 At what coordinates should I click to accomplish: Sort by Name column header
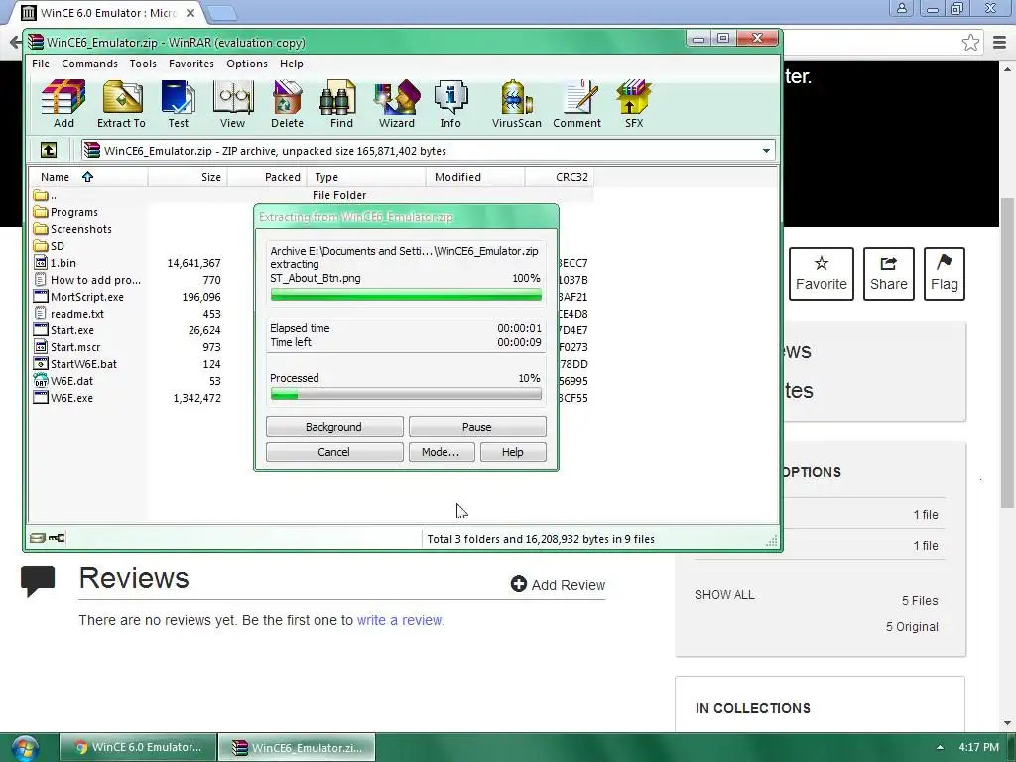pyautogui.click(x=87, y=177)
